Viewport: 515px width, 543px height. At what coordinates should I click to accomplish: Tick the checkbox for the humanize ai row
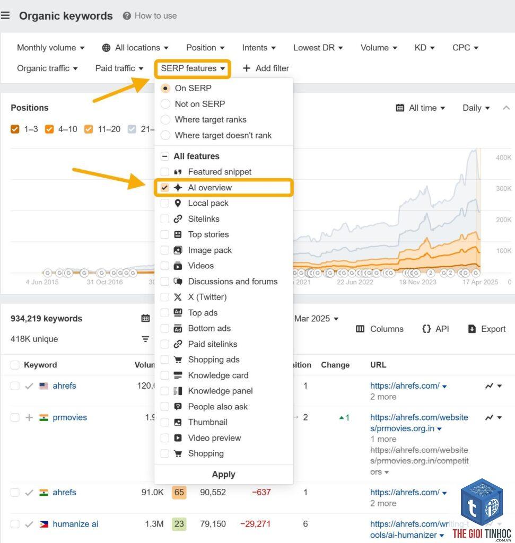[x=15, y=524]
